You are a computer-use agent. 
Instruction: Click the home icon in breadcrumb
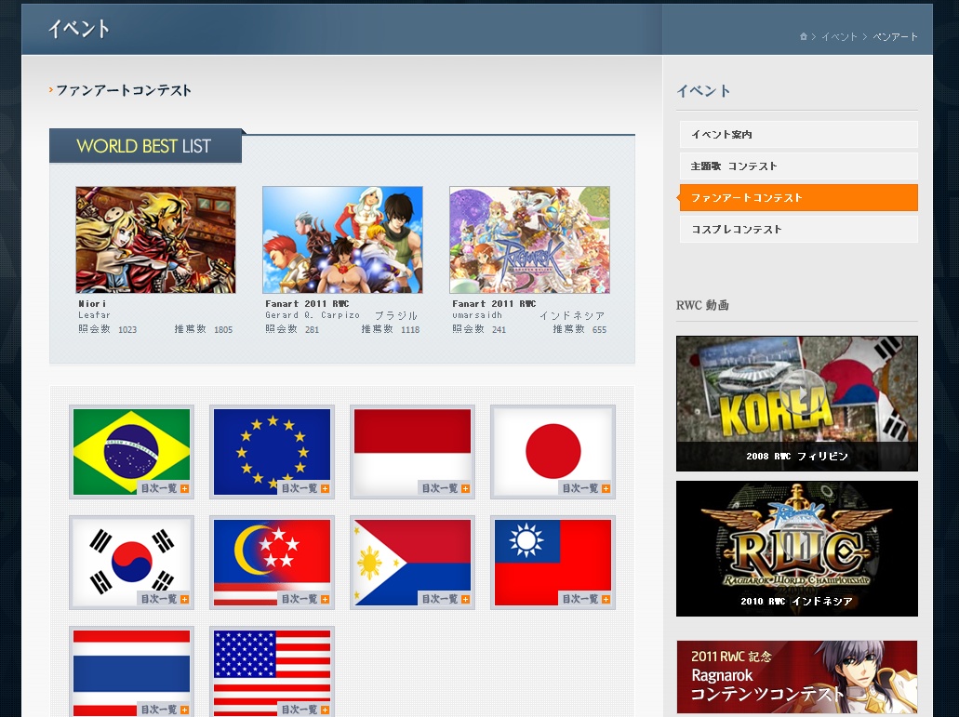coord(803,36)
